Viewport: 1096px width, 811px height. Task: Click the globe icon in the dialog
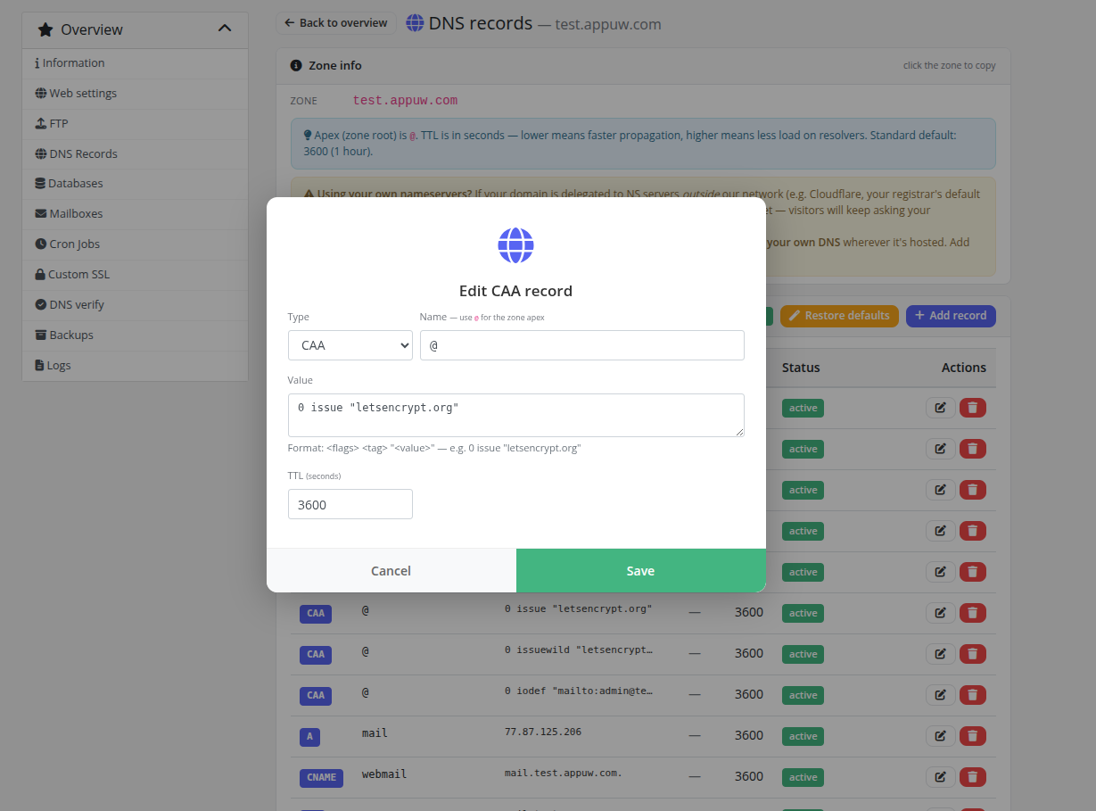click(x=516, y=245)
